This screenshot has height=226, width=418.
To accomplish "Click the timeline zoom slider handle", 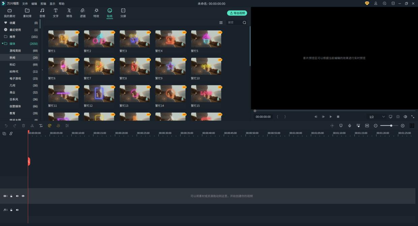I will click(391, 126).
